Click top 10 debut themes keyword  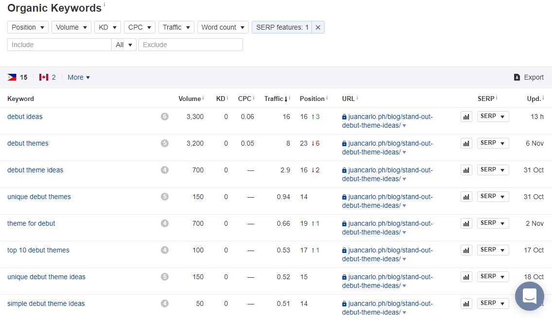[38, 250]
